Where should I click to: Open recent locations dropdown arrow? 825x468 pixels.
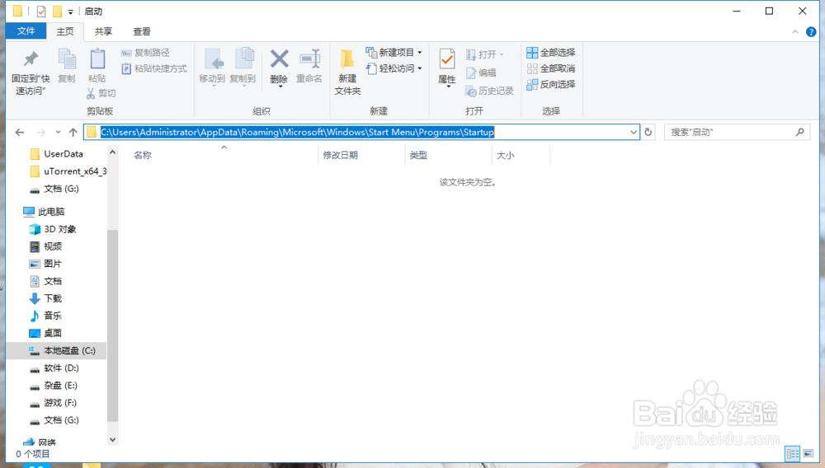(x=58, y=133)
